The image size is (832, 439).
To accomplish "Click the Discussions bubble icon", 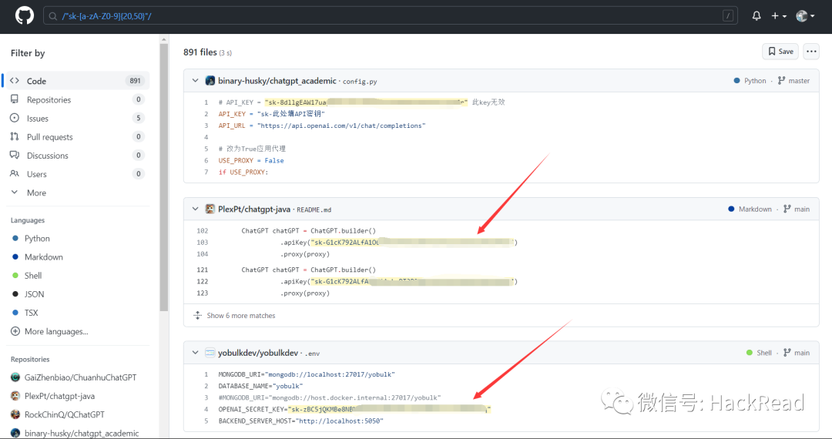I will pos(15,155).
